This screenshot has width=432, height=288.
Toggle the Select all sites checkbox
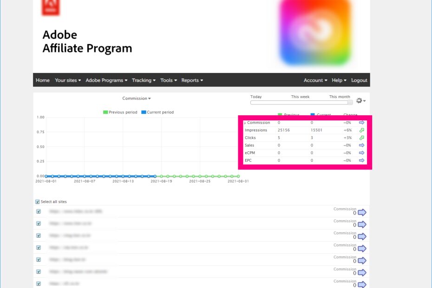[x=38, y=202]
